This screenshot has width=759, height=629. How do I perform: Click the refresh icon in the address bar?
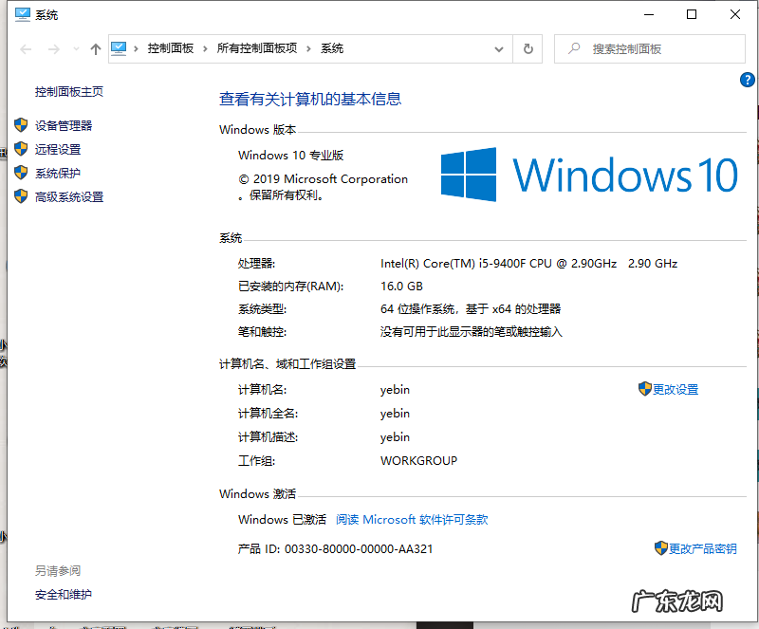(528, 48)
